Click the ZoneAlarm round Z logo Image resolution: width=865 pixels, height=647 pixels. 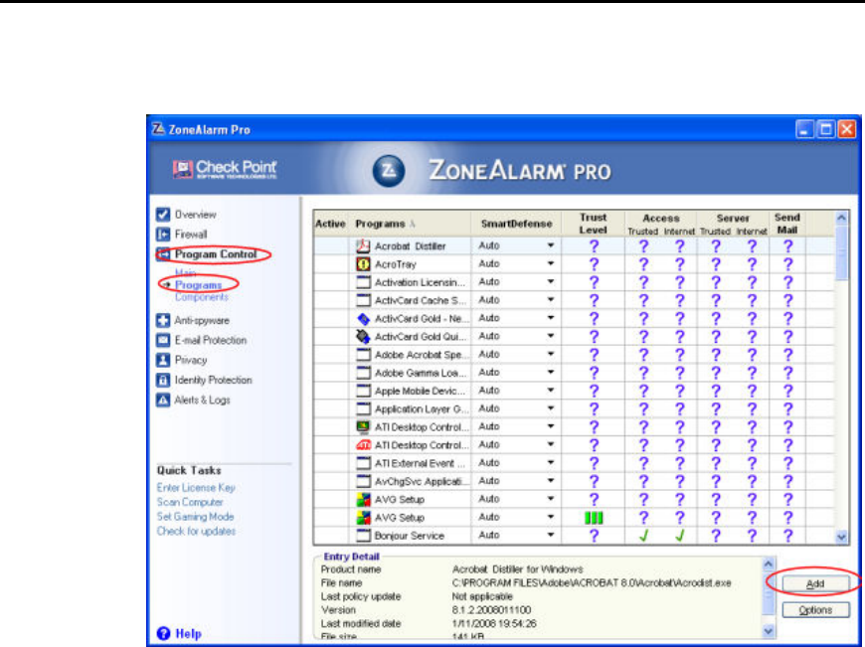(389, 170)
